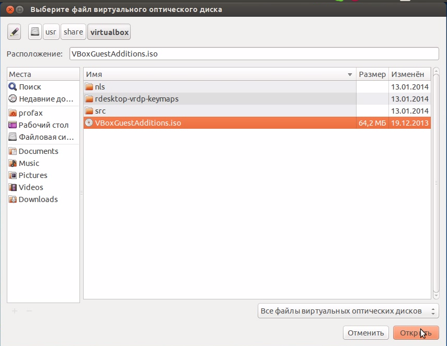Click the disc icon of VBoxGuestAdditions.iso

89,123
